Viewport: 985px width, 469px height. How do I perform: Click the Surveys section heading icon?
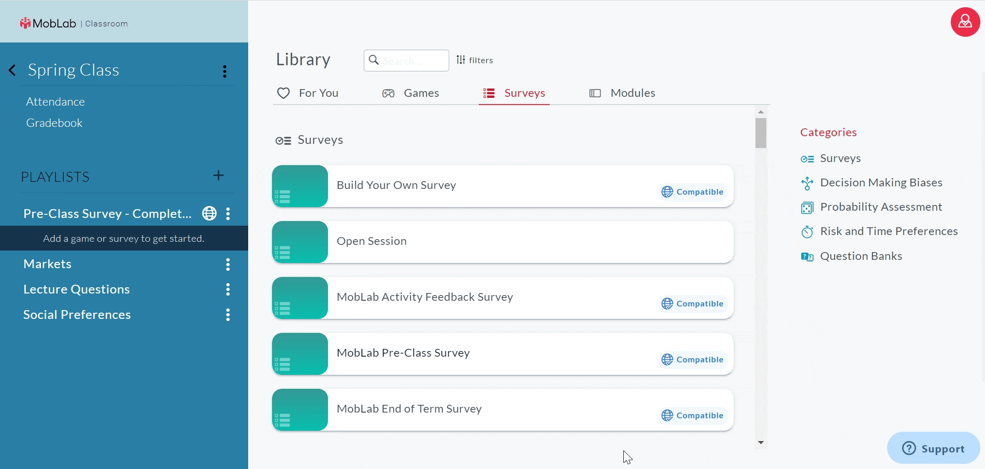(283, 141)
